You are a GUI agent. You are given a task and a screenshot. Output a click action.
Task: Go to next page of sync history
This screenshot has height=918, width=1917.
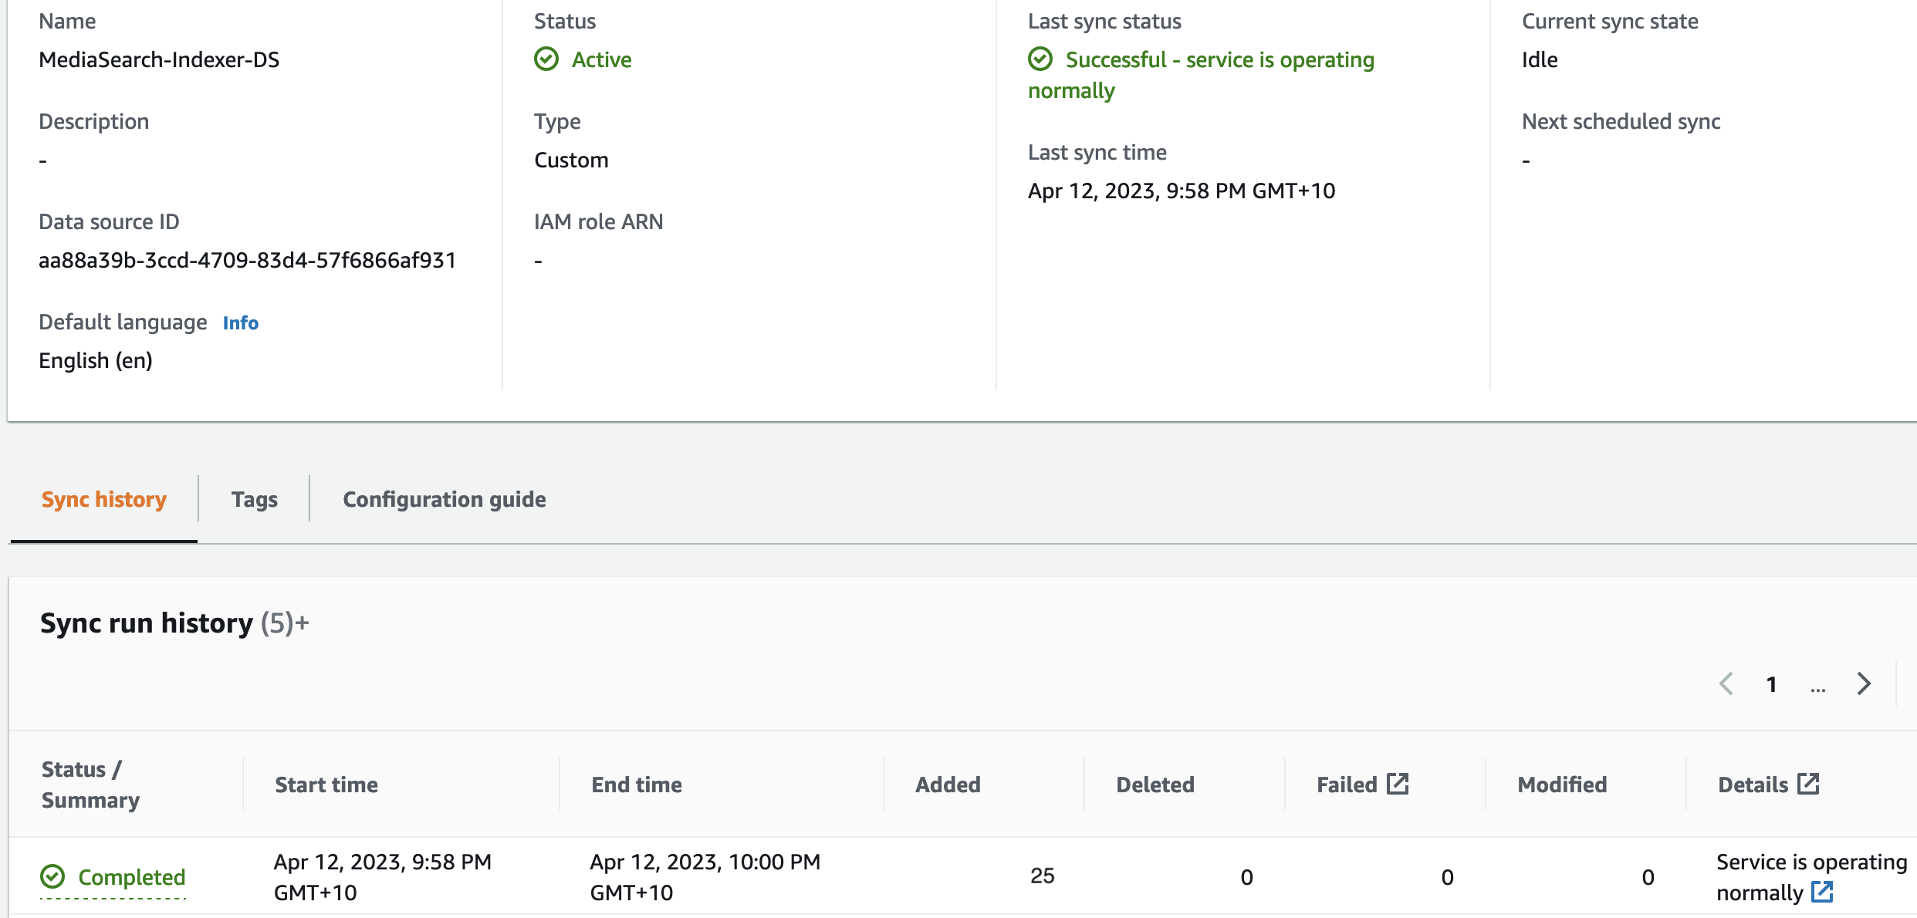[1864, 683]
